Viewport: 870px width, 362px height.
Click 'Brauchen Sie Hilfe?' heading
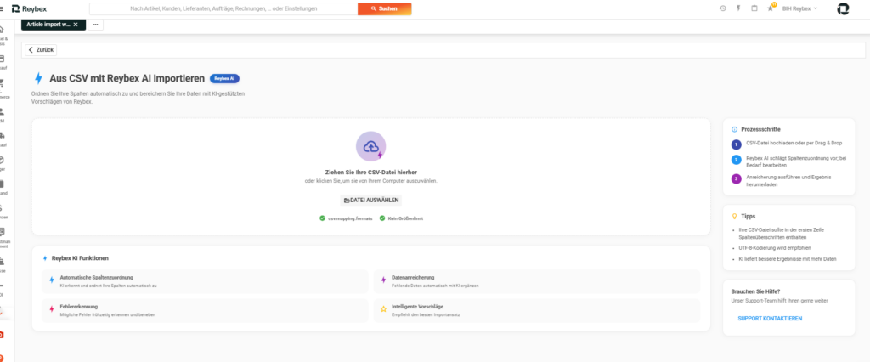point(755,291)
